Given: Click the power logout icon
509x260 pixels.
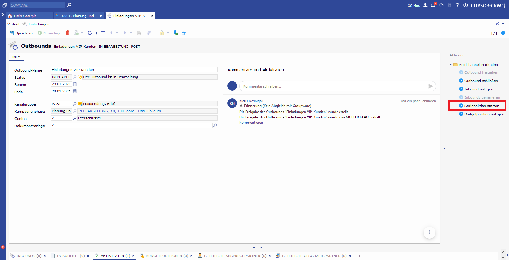Looking at the screenshot, I should [465, 5].
